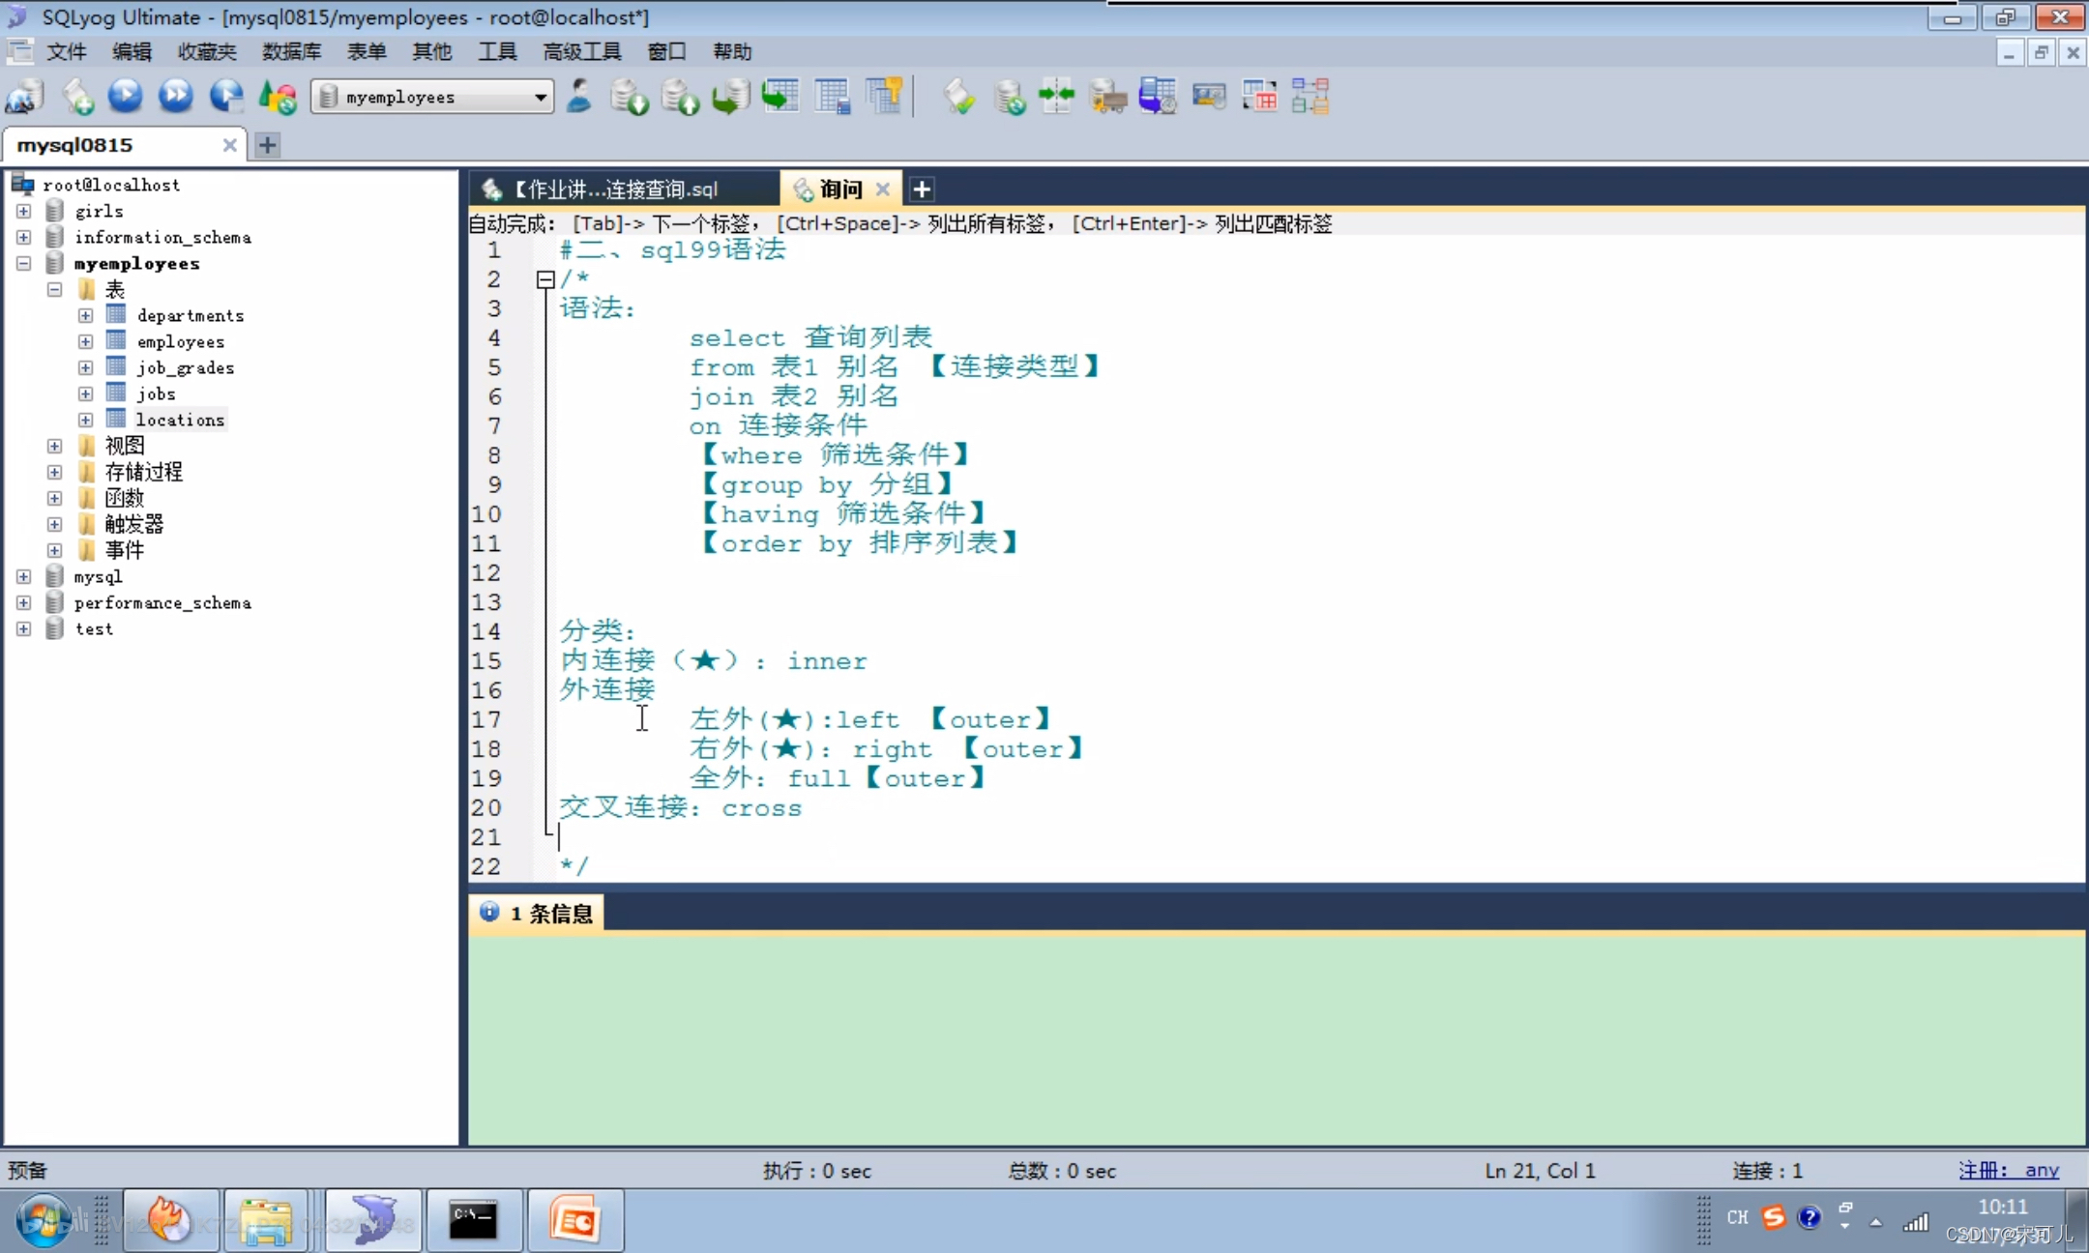
Task: Add a new query tab with plus
Action: (922, 189)
